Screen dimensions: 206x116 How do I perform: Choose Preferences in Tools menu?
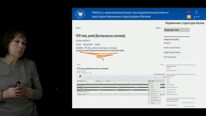[153, 103]
